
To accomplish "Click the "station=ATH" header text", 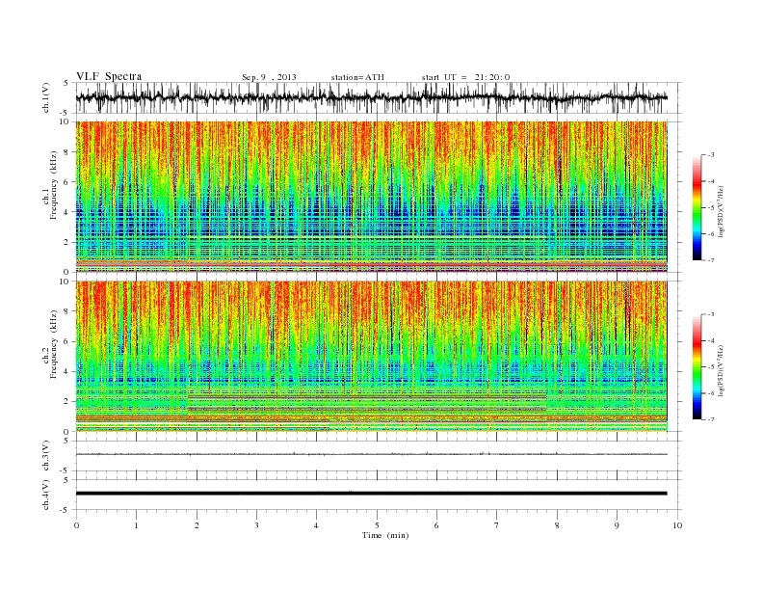I will pos(357,77).
